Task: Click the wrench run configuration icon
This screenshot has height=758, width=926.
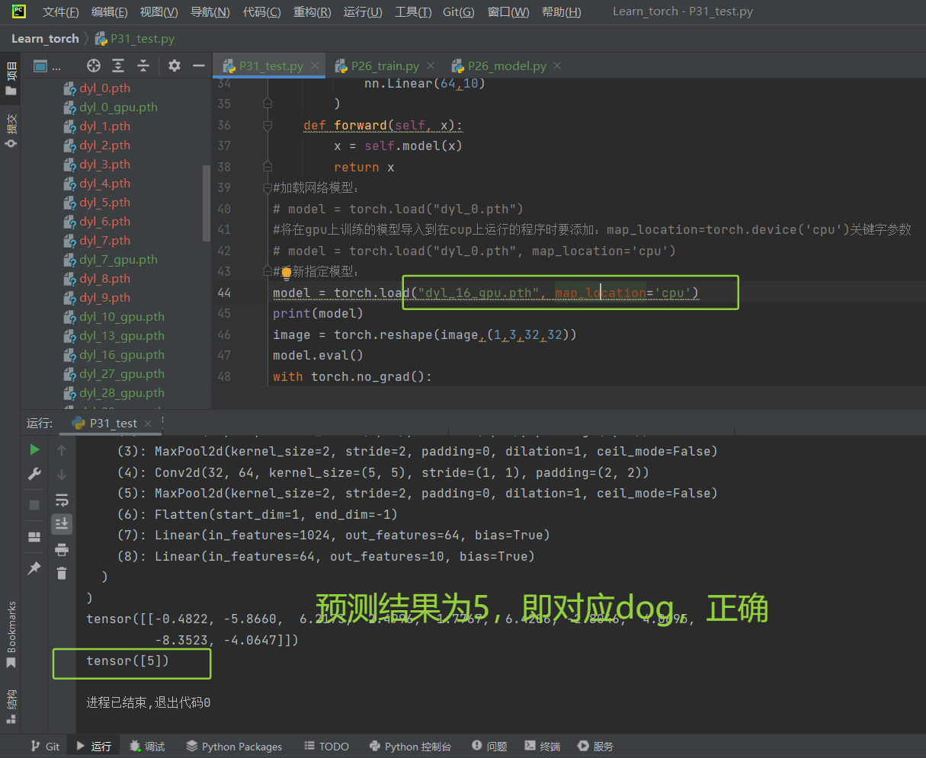Action: click(x=34, y=474)
